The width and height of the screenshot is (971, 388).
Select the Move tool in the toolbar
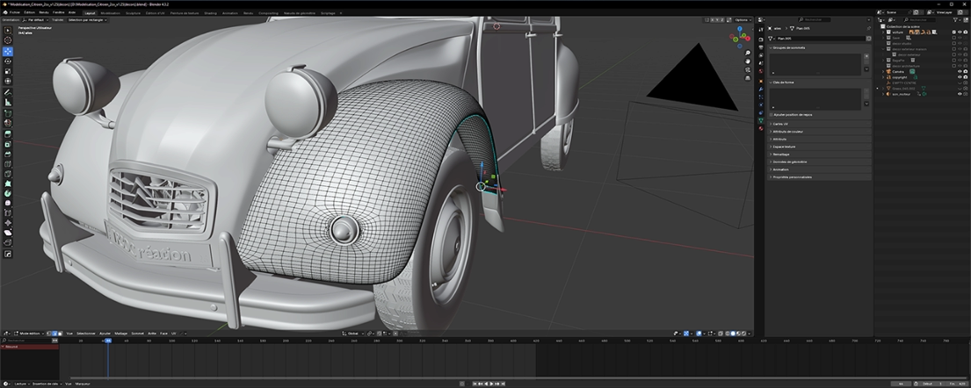click(8, 51)
